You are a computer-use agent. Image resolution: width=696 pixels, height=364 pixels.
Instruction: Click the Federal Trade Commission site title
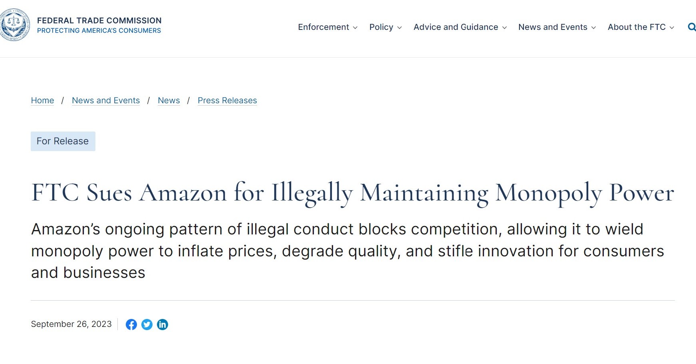pyautogui.click(x=99, y=21)
